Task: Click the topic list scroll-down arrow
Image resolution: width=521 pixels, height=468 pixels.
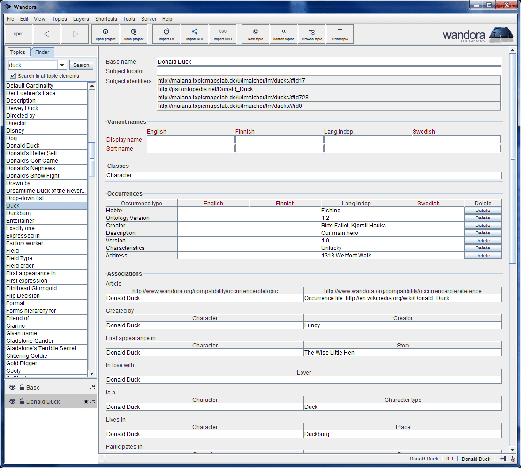Action: point(92,373)
